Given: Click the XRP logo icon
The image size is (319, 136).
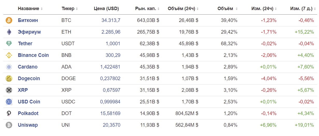Looking at the screenshot, I should click(9, 90).
